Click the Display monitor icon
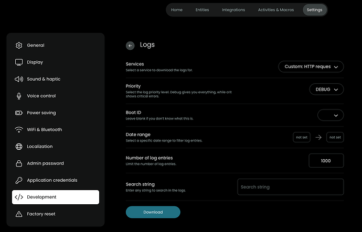Viewport: 362px width, 232px height. pos(19,62)
